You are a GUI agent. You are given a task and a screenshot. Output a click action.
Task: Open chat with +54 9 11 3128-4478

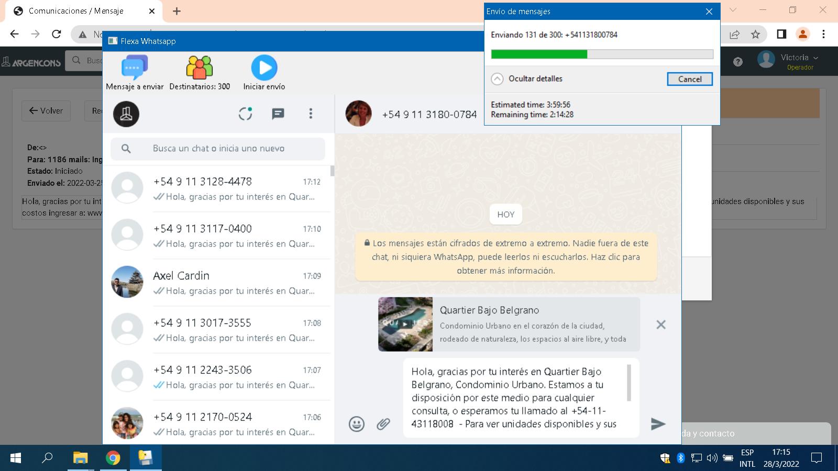[x=218, y=188]
